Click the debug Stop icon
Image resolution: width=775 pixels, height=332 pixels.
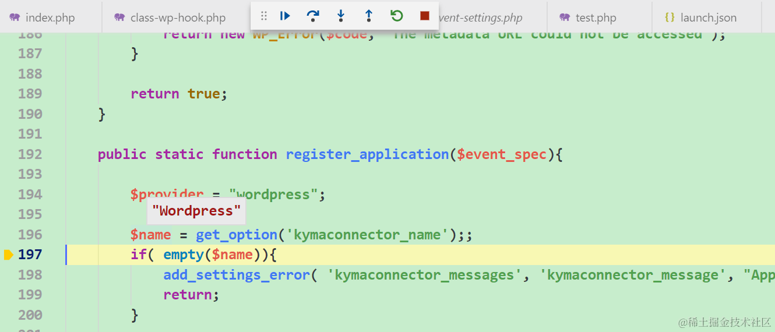425,16
